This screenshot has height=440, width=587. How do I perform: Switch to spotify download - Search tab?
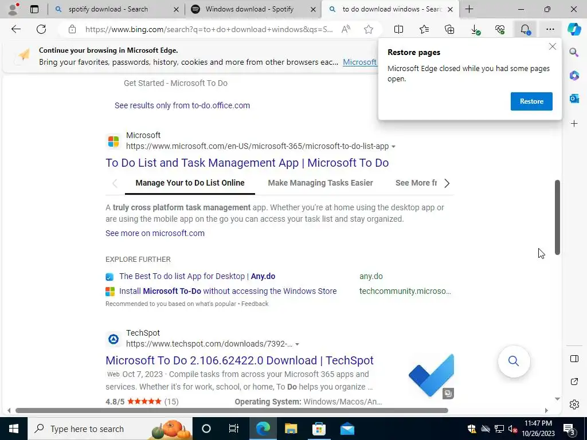coord(108,9)
